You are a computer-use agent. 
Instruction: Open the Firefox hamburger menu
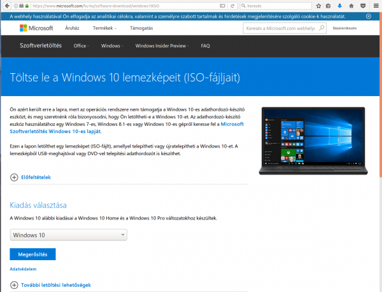(x=376, y=6)
